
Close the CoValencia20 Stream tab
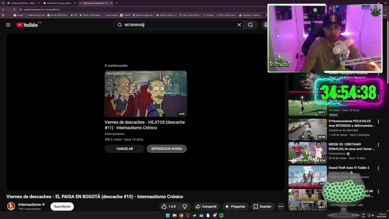coord(39,3)
